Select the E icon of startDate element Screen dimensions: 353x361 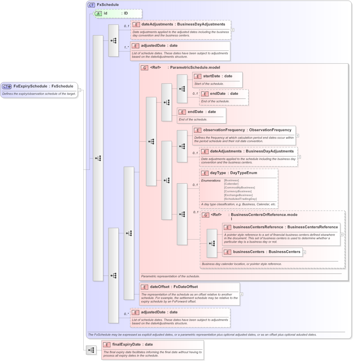coord(198,77)
